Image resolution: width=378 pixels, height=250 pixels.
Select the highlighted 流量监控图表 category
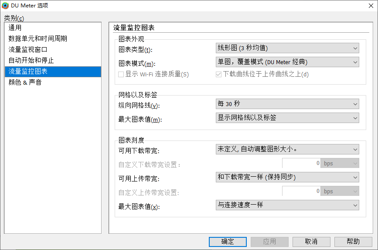pyautogui.click(x=53, y=72)
